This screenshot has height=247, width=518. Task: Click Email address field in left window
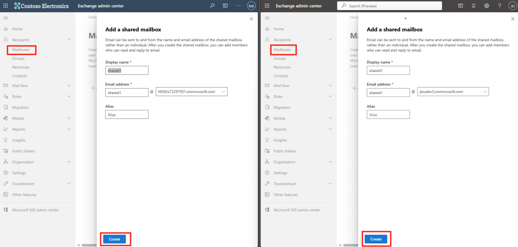click(127, 93)
